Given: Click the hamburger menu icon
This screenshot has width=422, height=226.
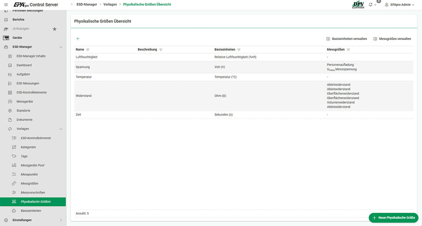Looking at the screenshot, I should point(6,5).
